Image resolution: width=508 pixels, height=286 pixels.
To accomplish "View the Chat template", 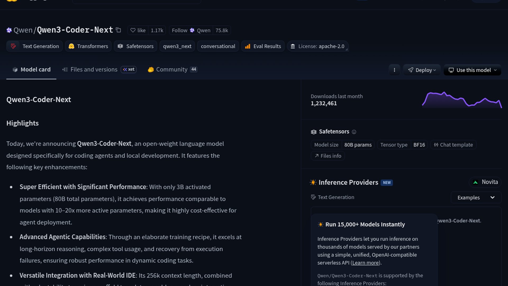I will (453, 145).
